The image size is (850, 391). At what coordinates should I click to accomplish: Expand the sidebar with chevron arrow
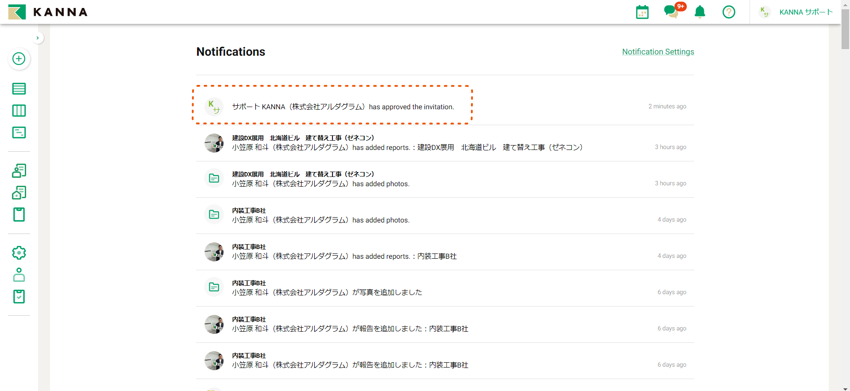(38, 38)
